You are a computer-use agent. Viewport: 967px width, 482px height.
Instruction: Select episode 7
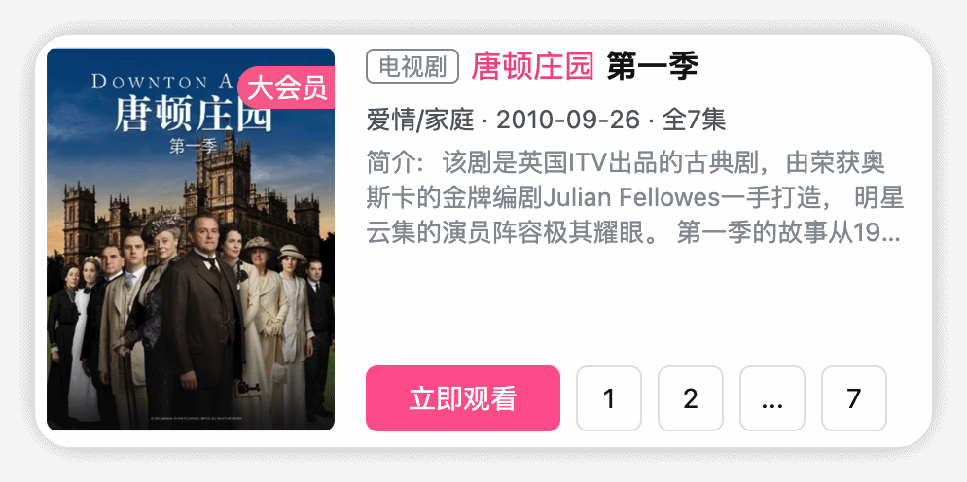click(x=854, y=398)
